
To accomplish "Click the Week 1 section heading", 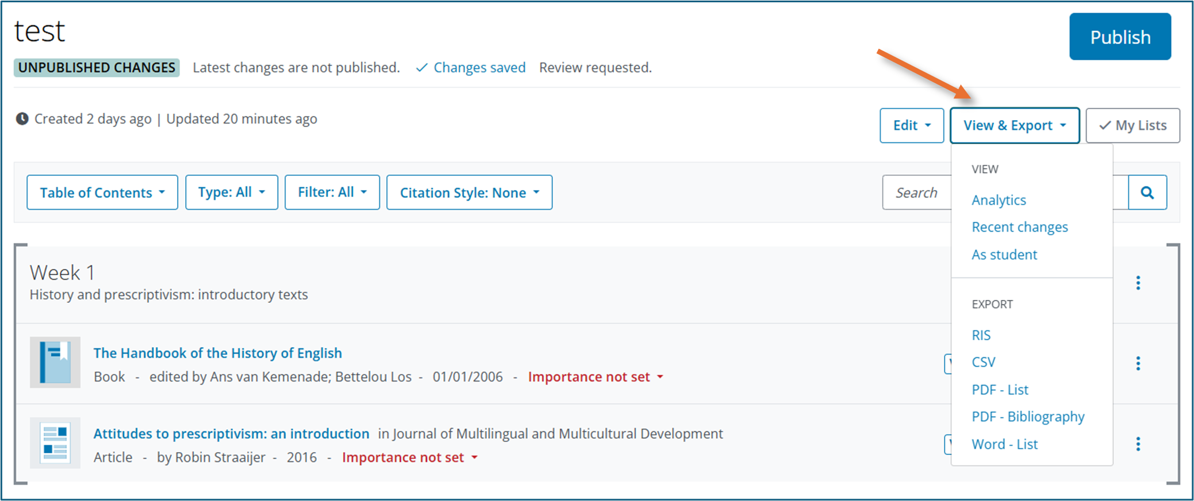I will coord(62,272).
